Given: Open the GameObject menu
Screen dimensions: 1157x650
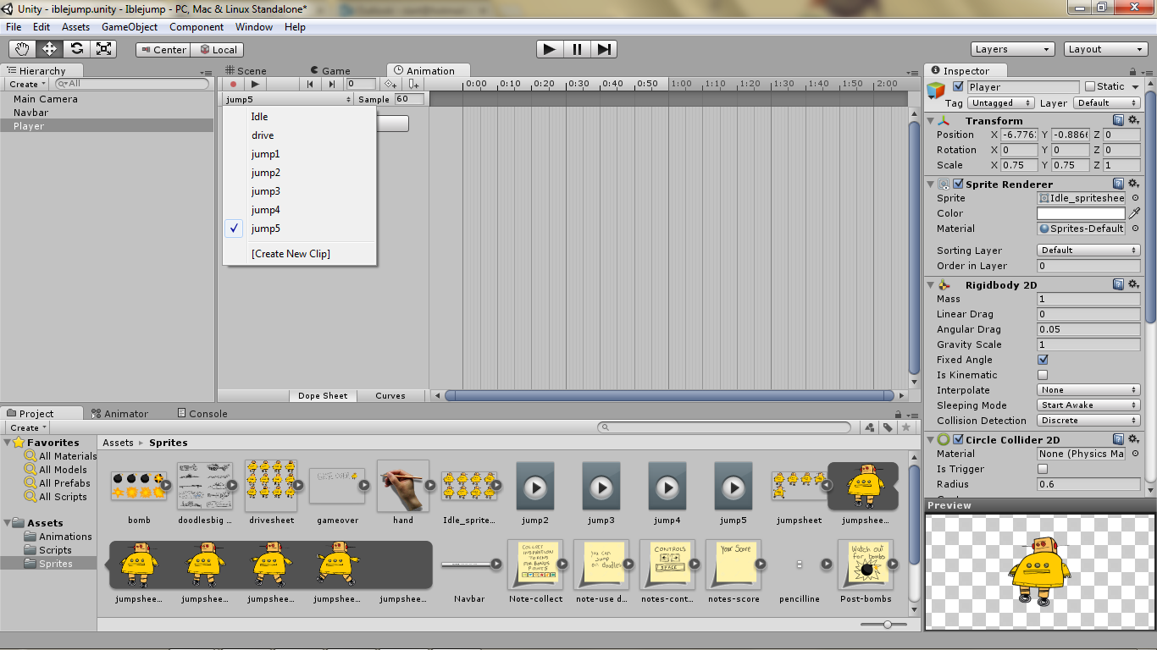Looking at the screenshot, I should point(131,26).
